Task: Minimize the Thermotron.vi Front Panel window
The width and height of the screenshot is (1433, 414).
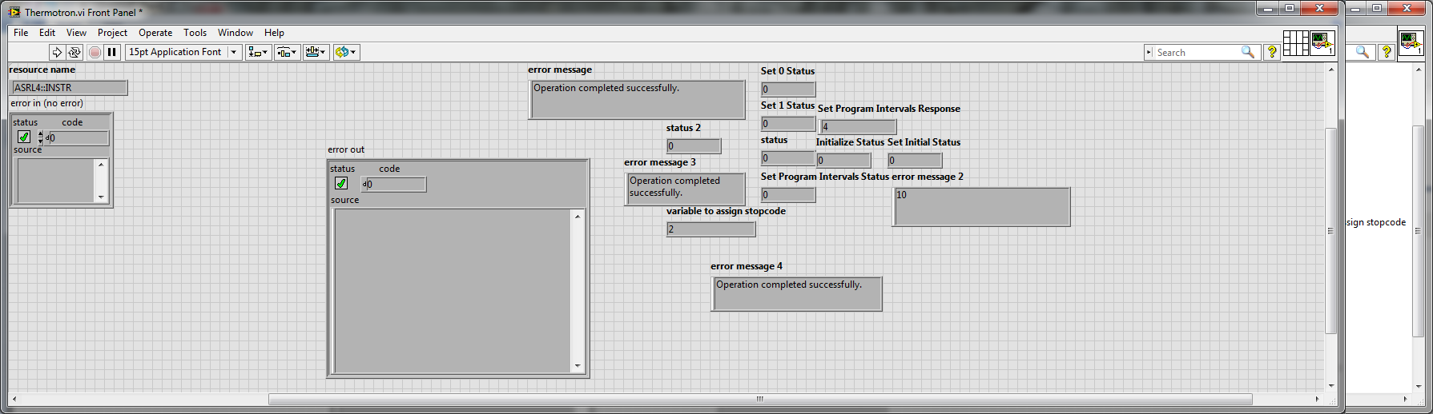Action: click(x=1267, y=8)
